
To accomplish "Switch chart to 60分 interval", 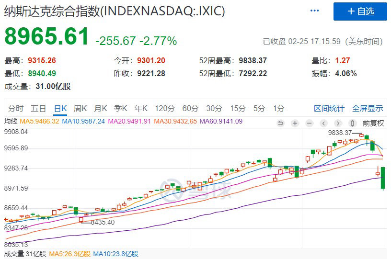I will pyautogui.click(x=191, y=109).
